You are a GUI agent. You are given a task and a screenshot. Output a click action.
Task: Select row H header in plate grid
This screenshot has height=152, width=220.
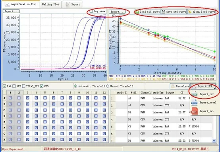tap(4, 140)
